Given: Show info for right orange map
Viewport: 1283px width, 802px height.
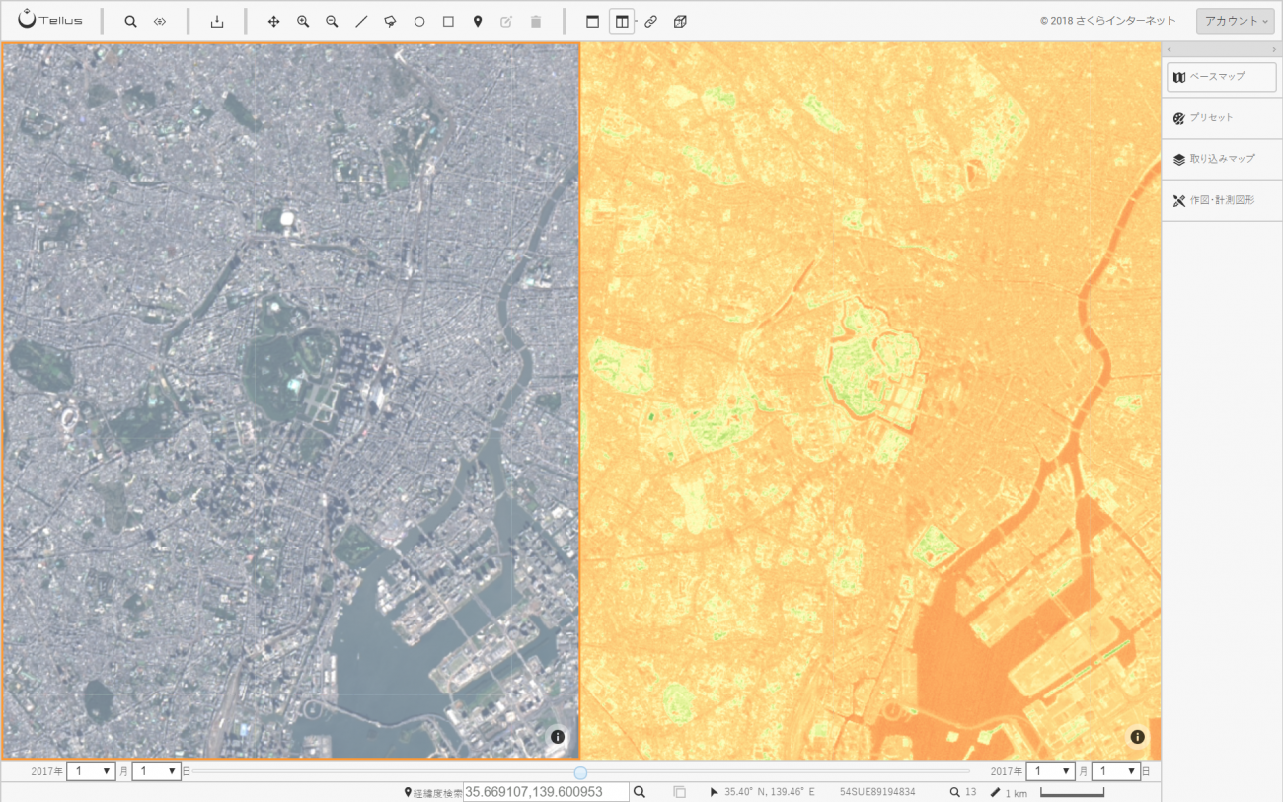Looking at the screenshot, I should [1138, 737].
